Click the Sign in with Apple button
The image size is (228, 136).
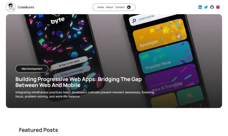[x=69, y=63]
